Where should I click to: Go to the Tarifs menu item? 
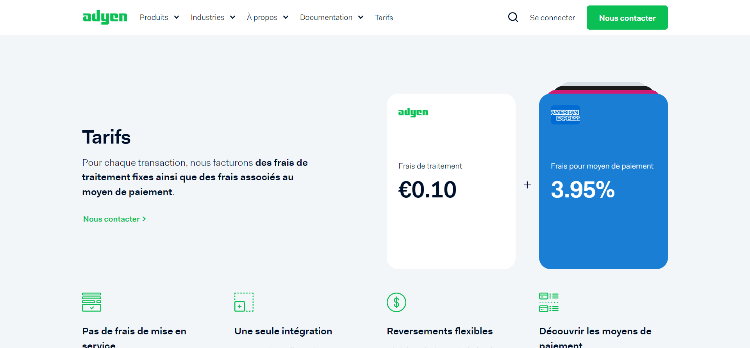(384, 18)
